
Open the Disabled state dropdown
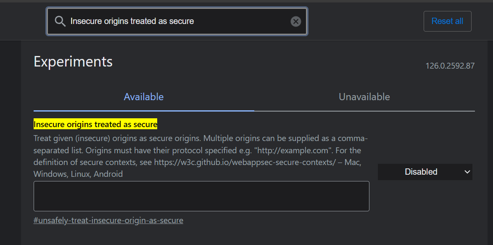[x=425, y=172]
